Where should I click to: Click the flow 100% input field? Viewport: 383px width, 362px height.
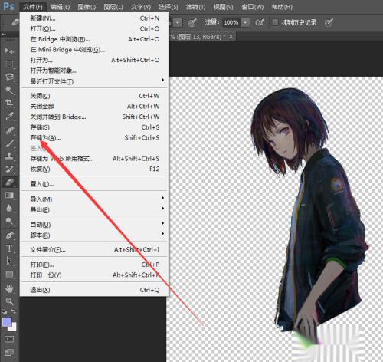(x=231, y=23)
